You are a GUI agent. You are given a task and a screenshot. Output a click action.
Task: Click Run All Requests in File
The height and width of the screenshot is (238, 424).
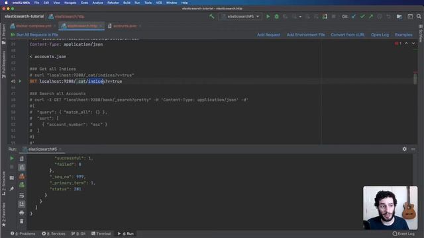click(x=34, y=35)
